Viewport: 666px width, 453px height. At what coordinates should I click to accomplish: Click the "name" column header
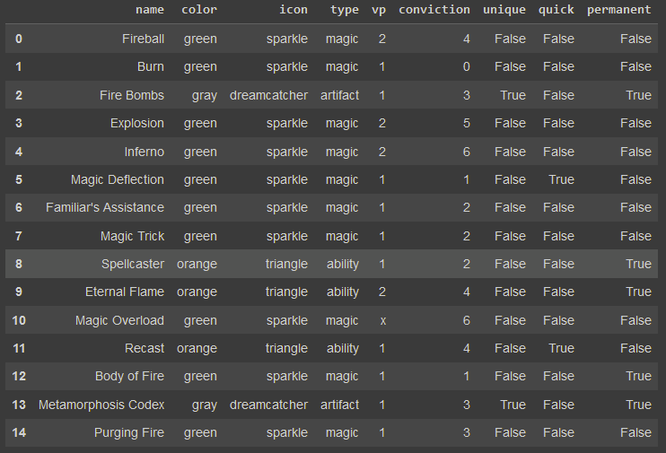click(149, 10)
